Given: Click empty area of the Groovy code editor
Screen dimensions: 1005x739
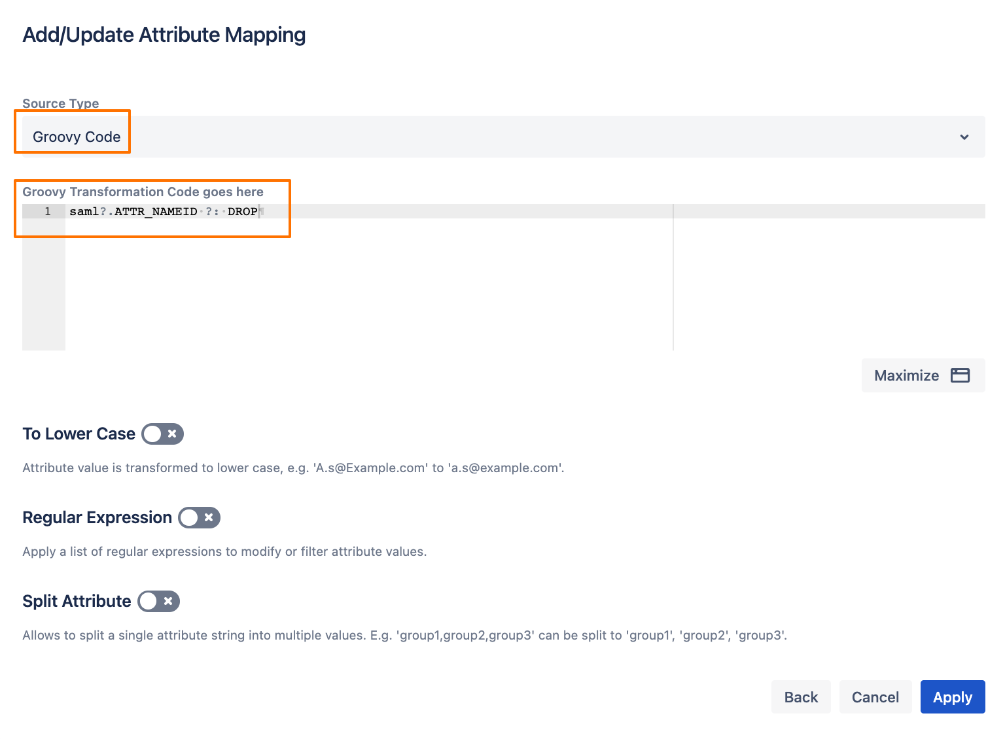Looking at the screenshot, I should click(366, 288).
